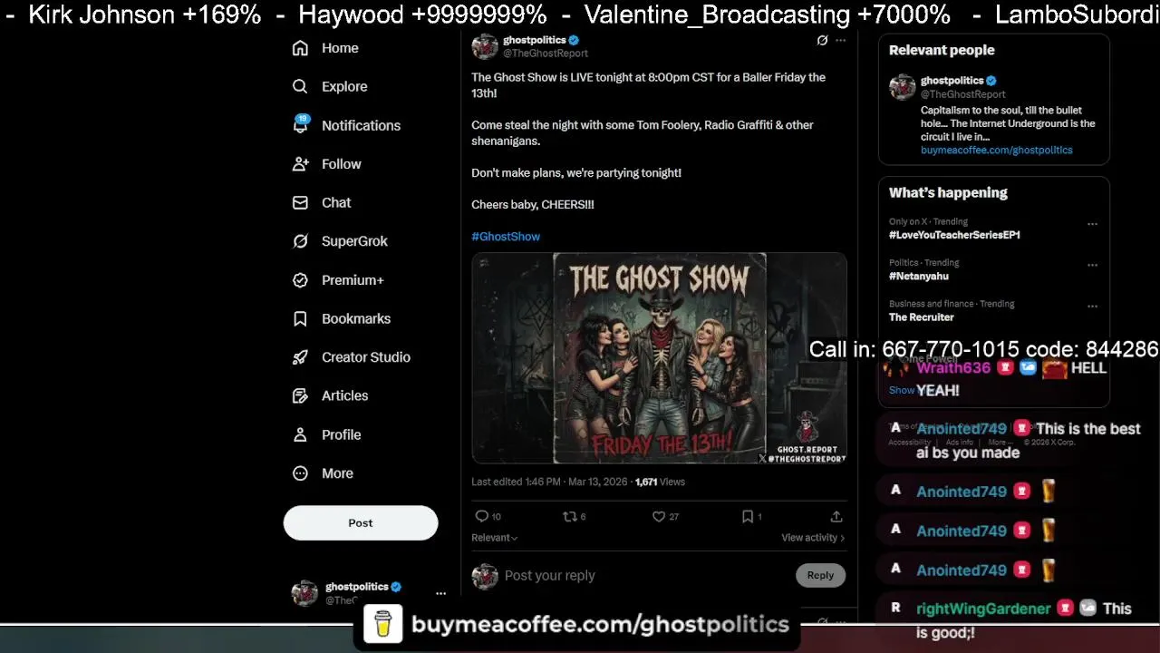Click the Articles document icon
Image resolution: width=1160 pixels, height=653 pixels.
coord(300,396)
